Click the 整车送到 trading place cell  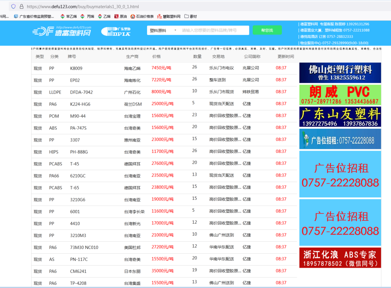point(218,80)
